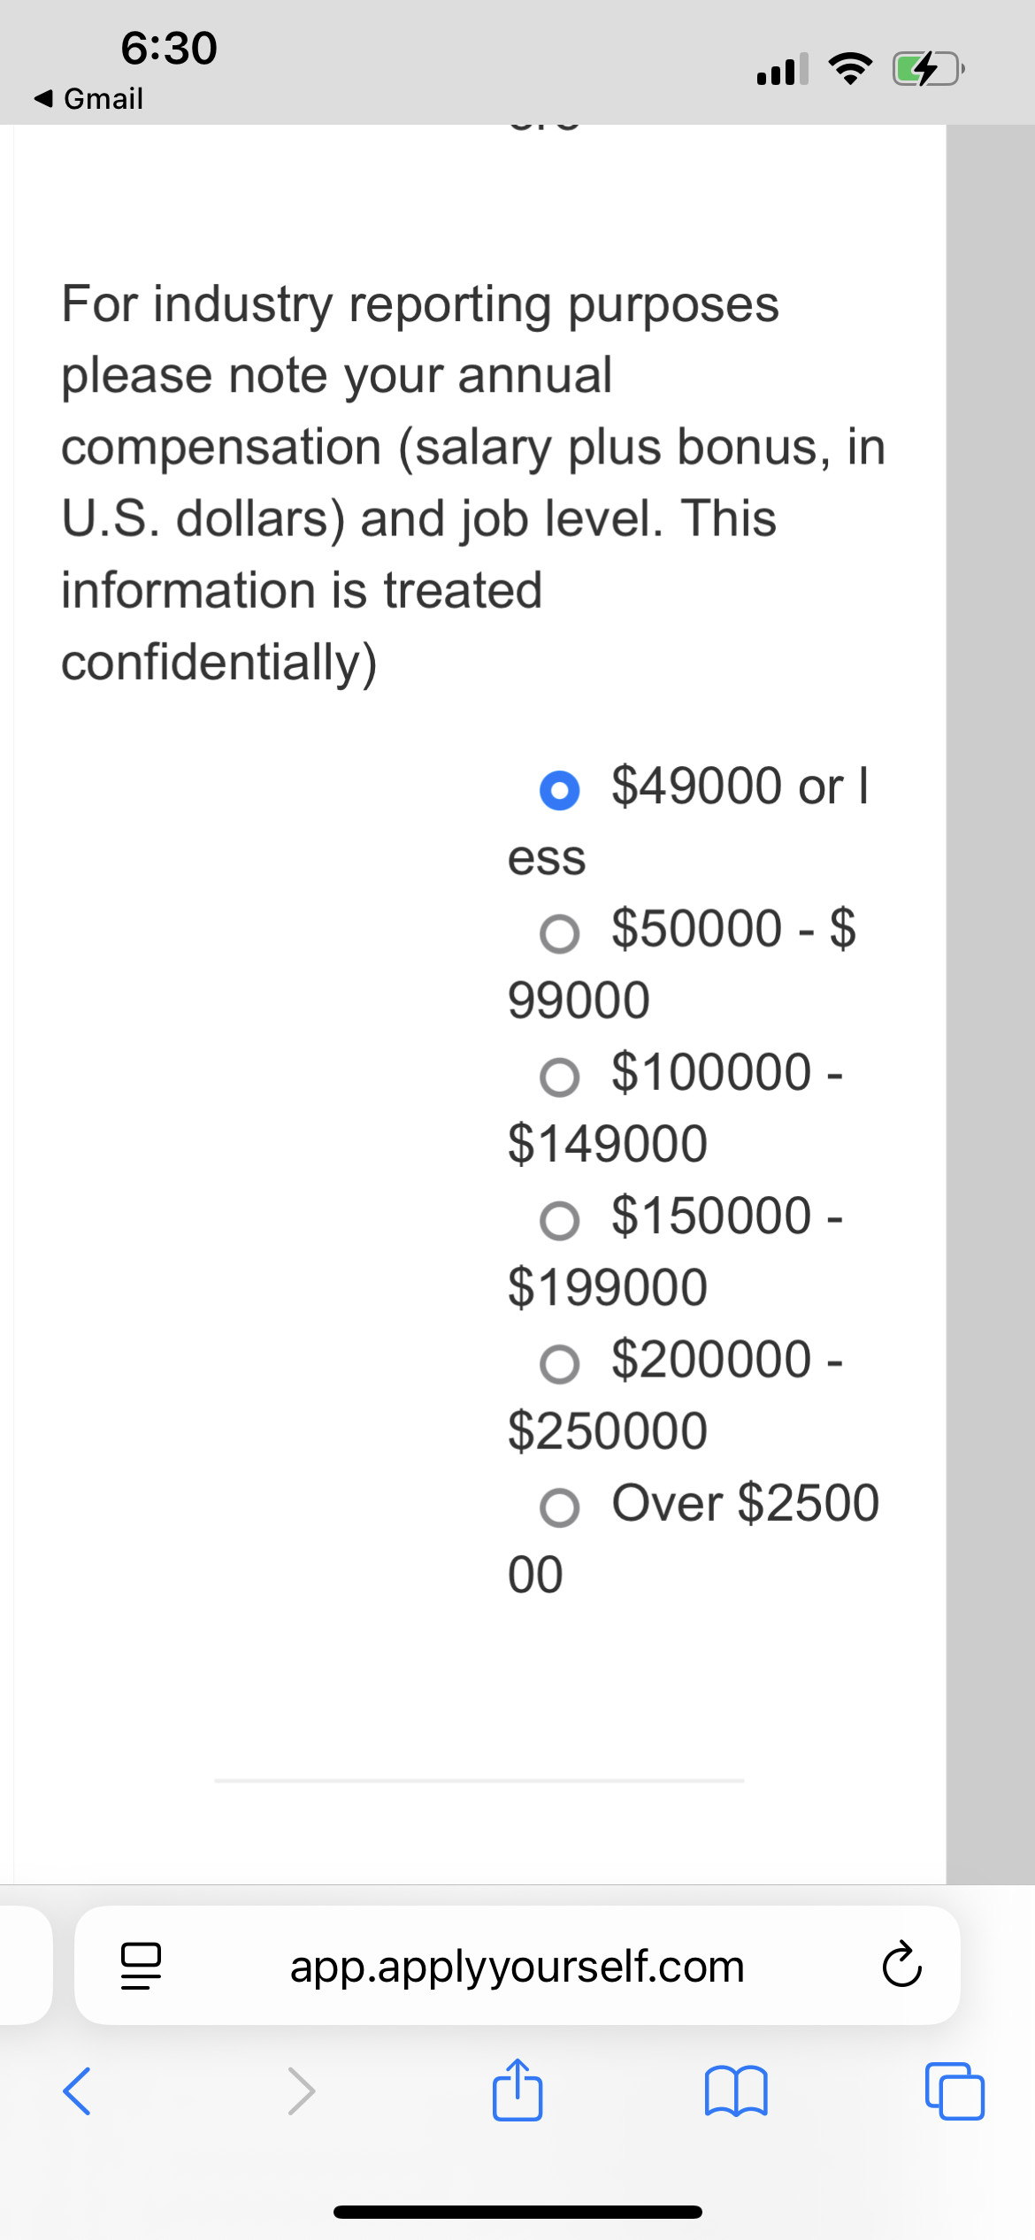Pick the Over $250000 compensation option
Viewport: 1035px width, 2240px height.
(560, 1507)
